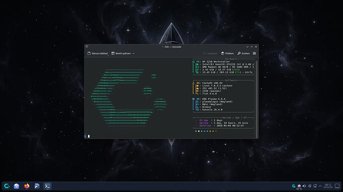Open Zoeken search in Konsole
Viewport: 343px width, 192px height.
pos(244,53)
